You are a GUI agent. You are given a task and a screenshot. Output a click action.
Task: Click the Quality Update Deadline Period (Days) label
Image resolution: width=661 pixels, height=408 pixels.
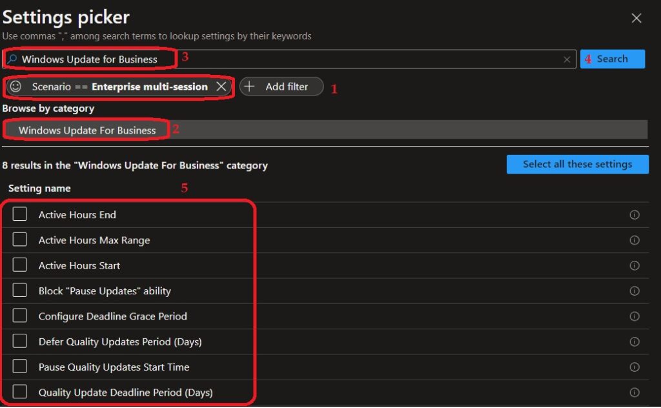(126, 393)
